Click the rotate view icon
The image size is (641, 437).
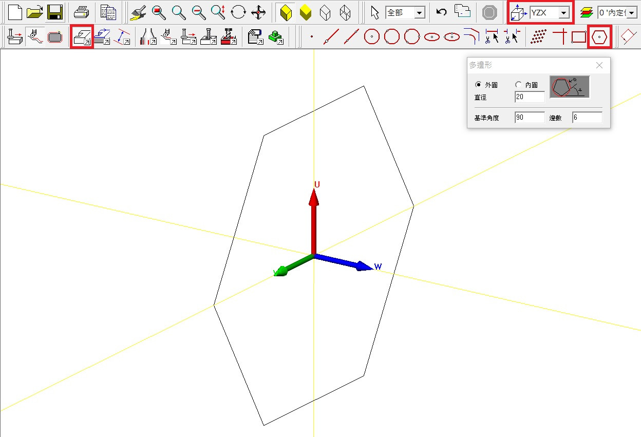point(238,12)
